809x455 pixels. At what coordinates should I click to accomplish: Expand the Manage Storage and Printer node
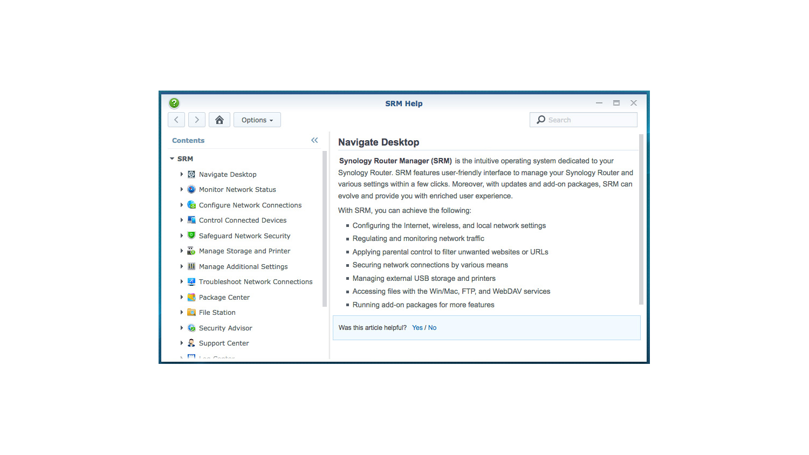point(182,251)
